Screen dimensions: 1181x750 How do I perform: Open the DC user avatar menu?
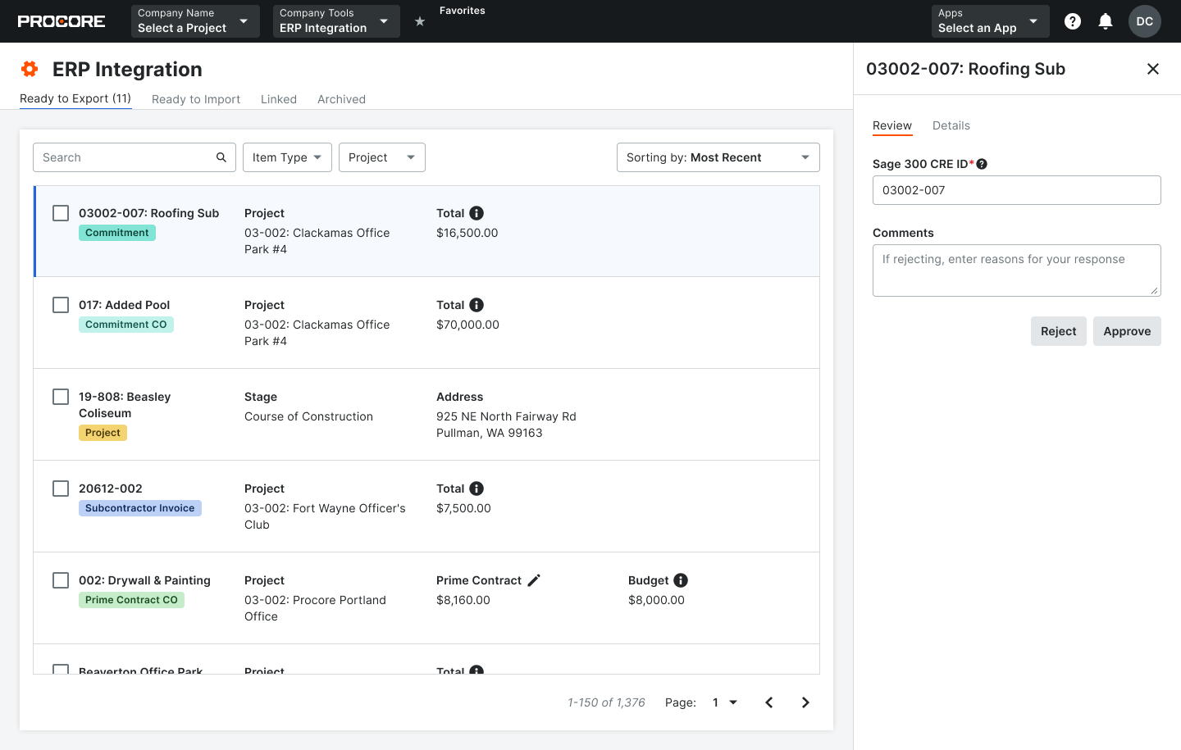(1145, 21)
